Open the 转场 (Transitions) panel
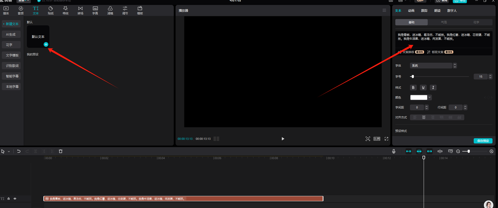Viewport: 498px width, 208px height. click(80, 10)
